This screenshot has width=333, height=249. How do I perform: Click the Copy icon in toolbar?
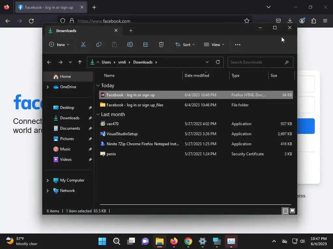(x=99, y=45)
